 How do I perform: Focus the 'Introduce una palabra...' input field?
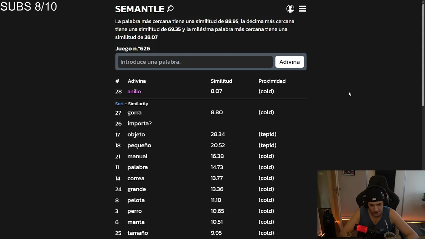pos(195,62)
